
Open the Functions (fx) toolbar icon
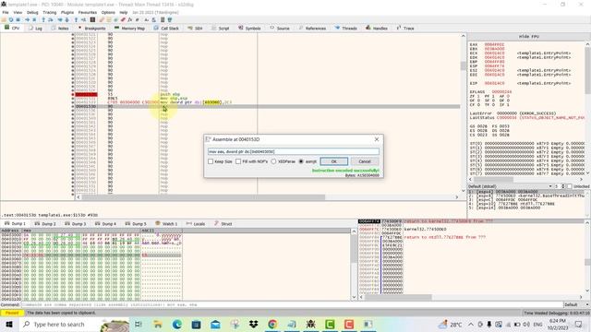[129, 19]
